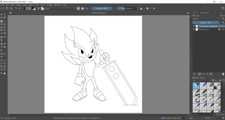The height and width of the screenshot is (120, 225).
Task: Select the Line tool
Action: (5, 21)
